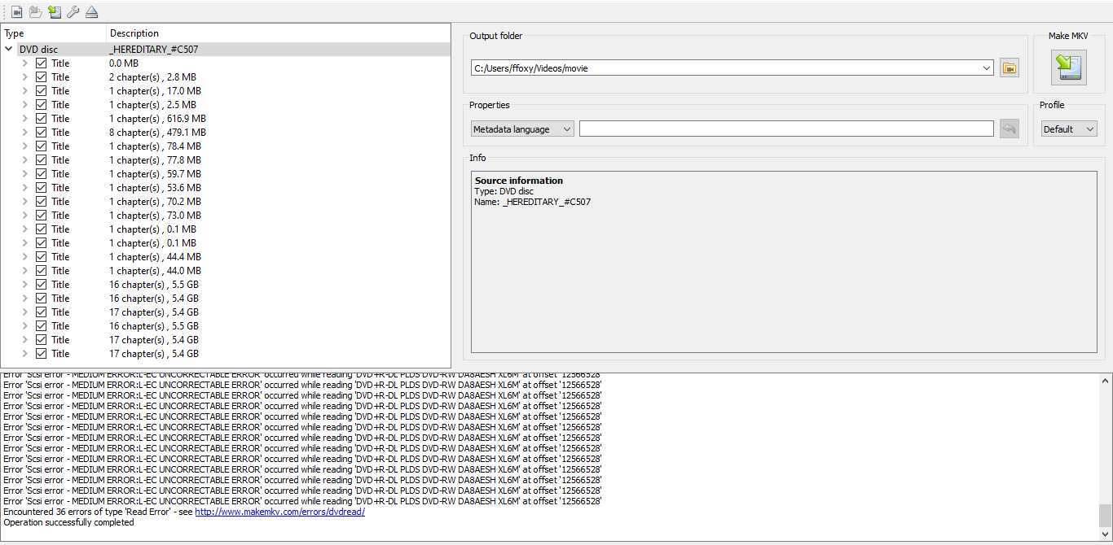Screen dimensions: 1113x545
Task: Uncheck the 616.9 MB title checkbox
Action: 41,119
